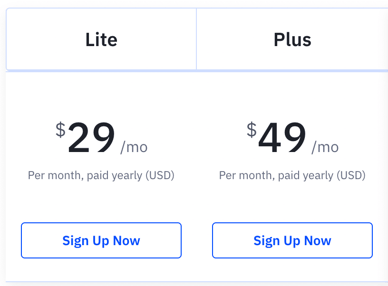Click empty space between the Sign Up buttons
This screenshot has width=388, height=286.
197,240
